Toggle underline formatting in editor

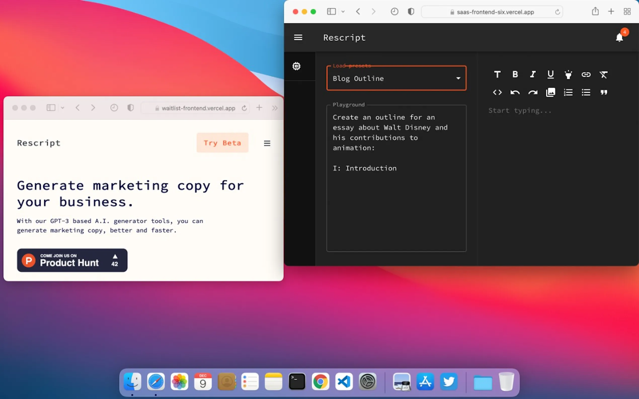point(550,74)
